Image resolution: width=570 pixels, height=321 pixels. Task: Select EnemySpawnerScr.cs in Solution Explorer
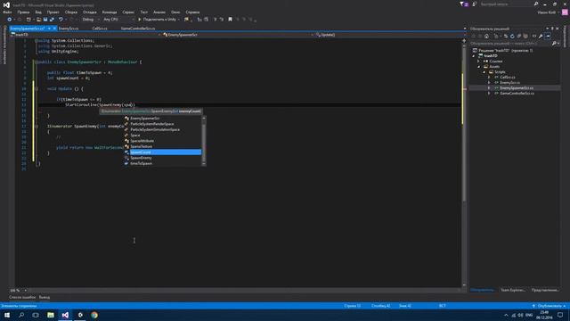517,88
